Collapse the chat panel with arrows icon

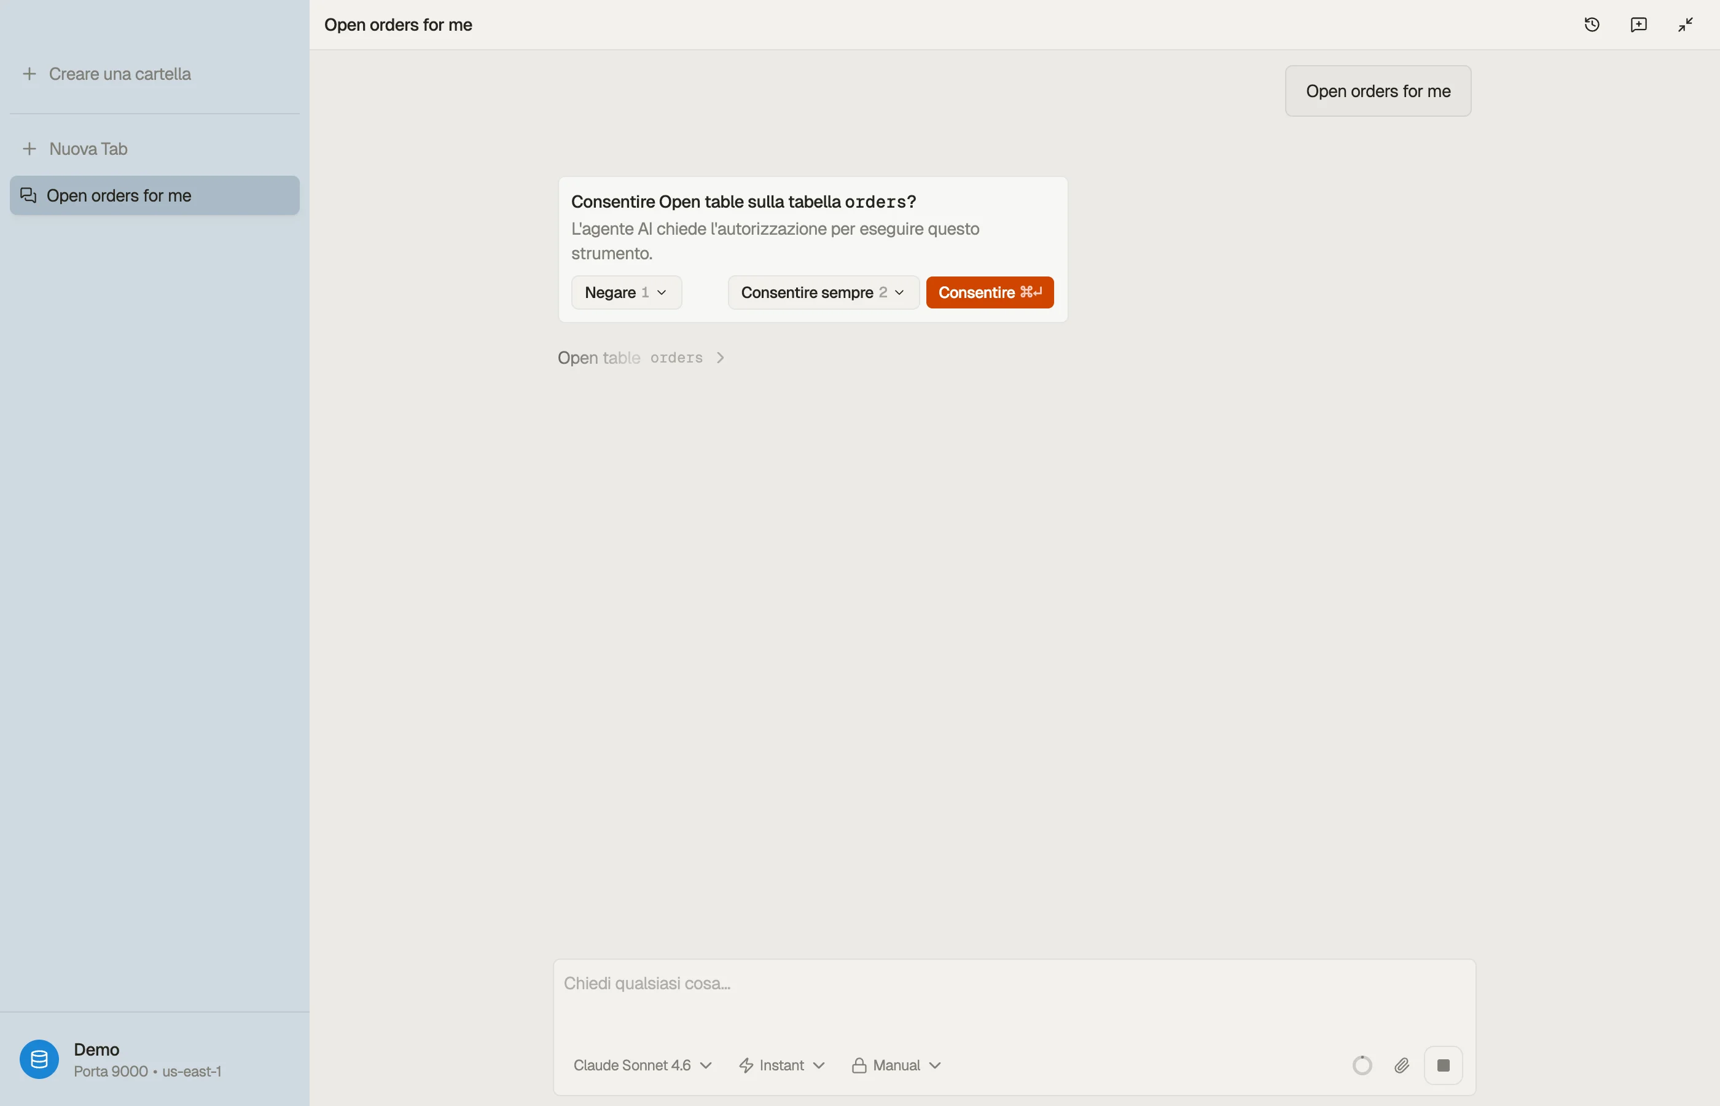[x=1685, y=25]
